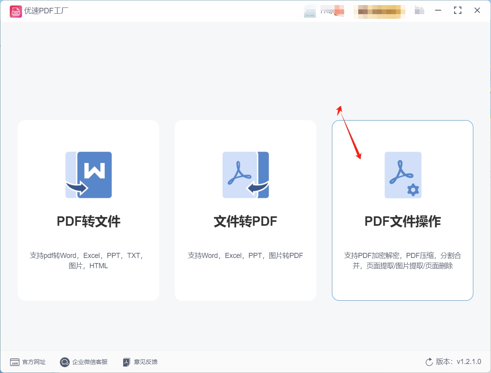The image size is (491, 373).
Task: Minimize the 优速PDF工厂 window
Action: [438, 11]
